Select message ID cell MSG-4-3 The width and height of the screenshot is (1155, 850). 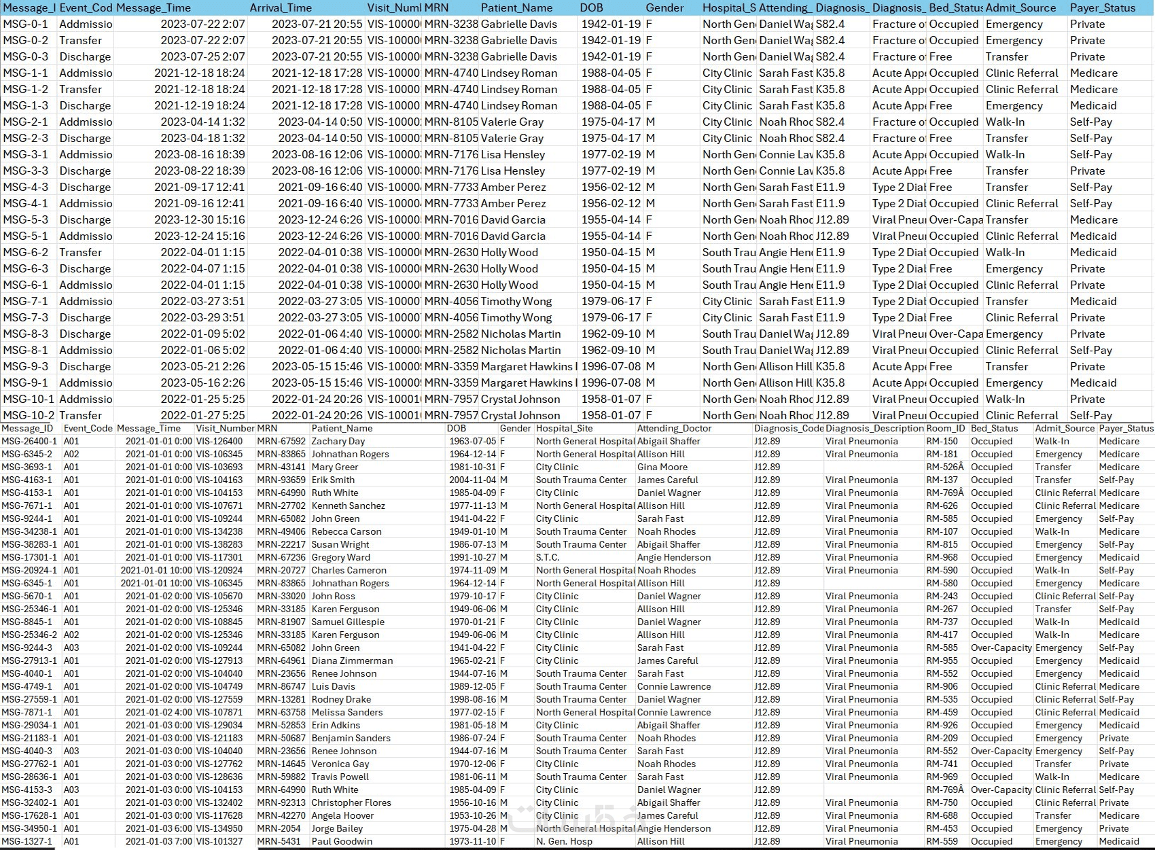pyautogui.click(x=25, y=187)
